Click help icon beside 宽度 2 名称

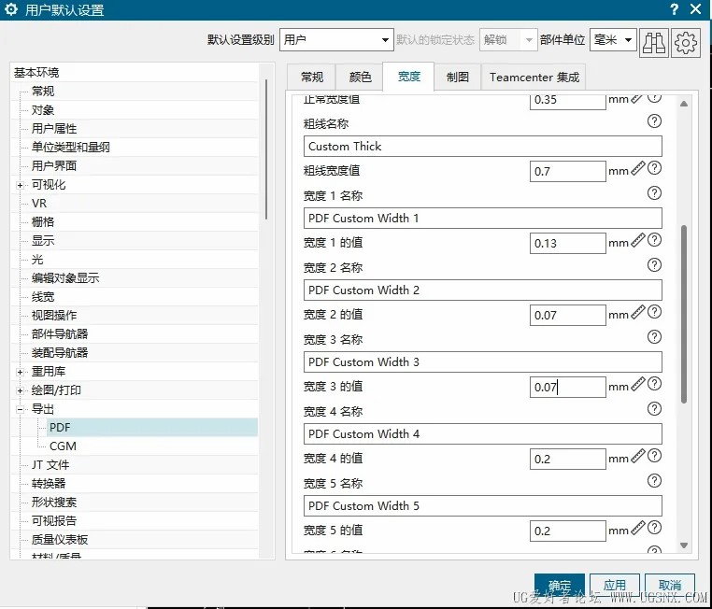654,265
